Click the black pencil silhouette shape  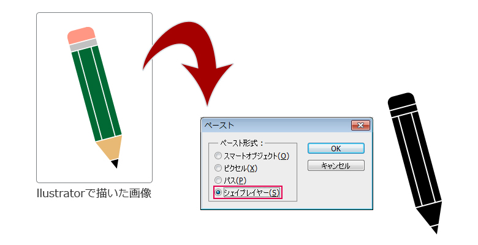[x=415, y=163]
